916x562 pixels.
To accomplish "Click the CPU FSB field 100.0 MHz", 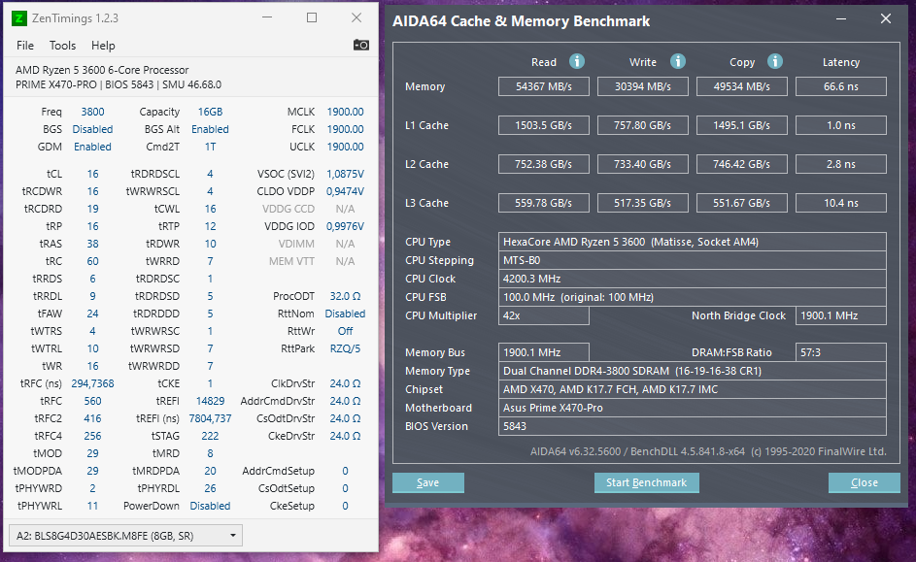I will [693, 297].
